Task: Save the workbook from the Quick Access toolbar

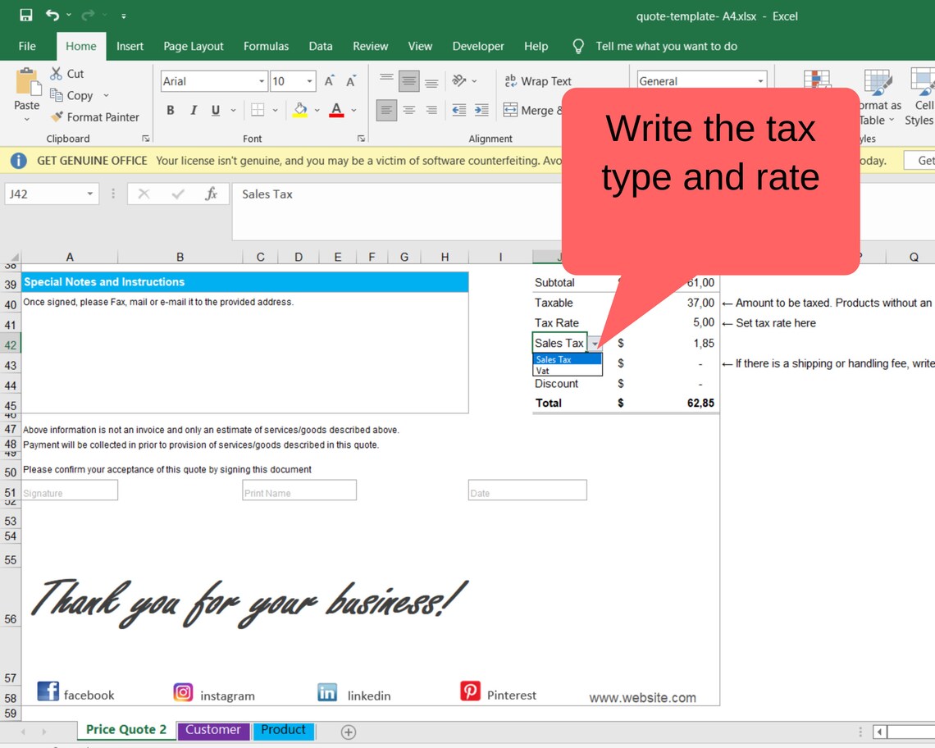Action: click(25, 16)
